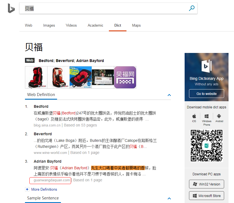Click the dictionary app QR code

pos(207,146)
